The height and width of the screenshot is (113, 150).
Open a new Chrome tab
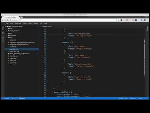(x=22, y=17)
